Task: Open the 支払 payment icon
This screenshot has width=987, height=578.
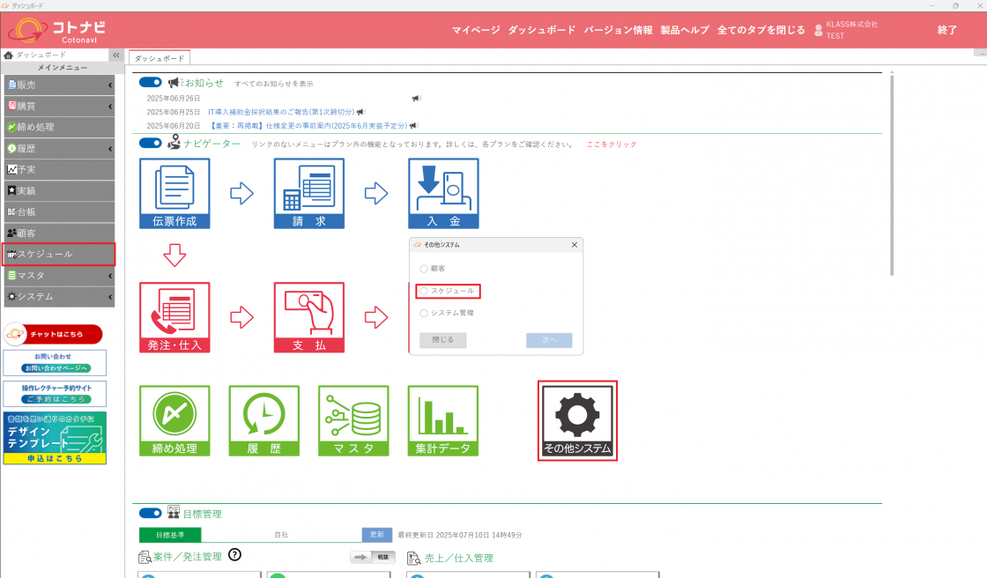Action: point(308,317)
